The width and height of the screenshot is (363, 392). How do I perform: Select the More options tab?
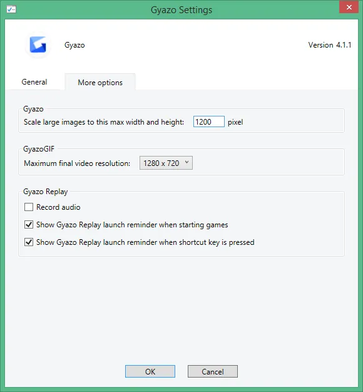point(100,82)
